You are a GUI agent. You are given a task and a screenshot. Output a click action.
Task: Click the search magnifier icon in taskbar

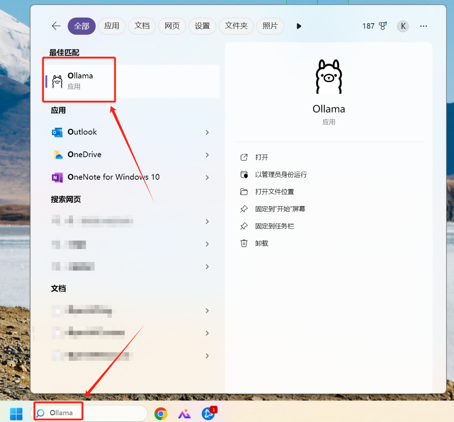(40, 413)
